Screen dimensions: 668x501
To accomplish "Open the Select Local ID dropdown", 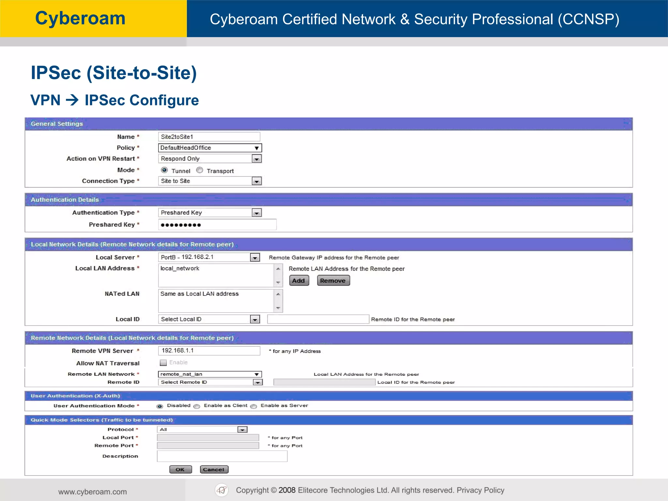I will (209, 319).
